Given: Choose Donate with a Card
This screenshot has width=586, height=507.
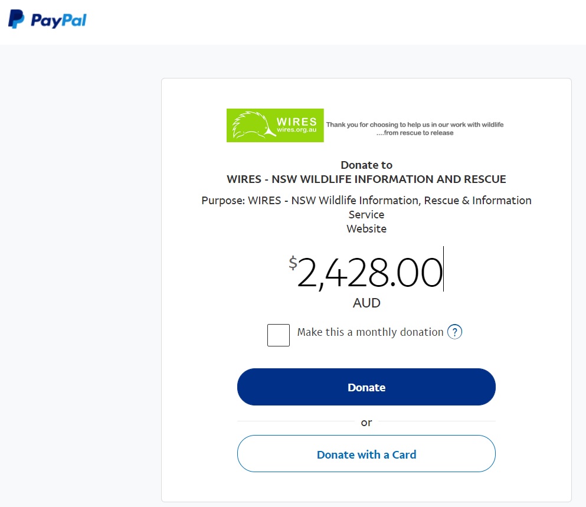Looking at the screenshot, I should [366, 454].
